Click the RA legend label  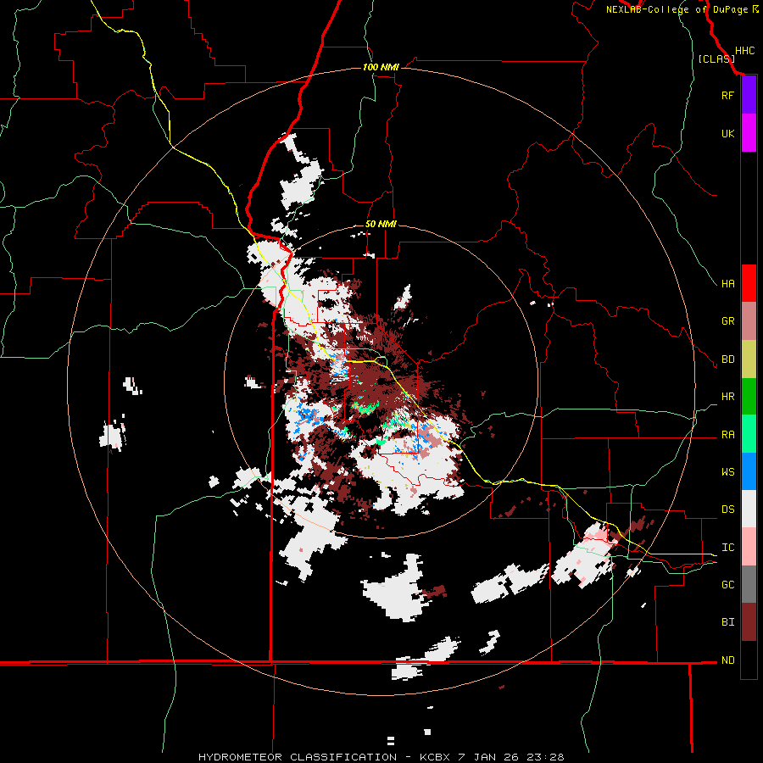pyautogui.click(x=727, y=435)
